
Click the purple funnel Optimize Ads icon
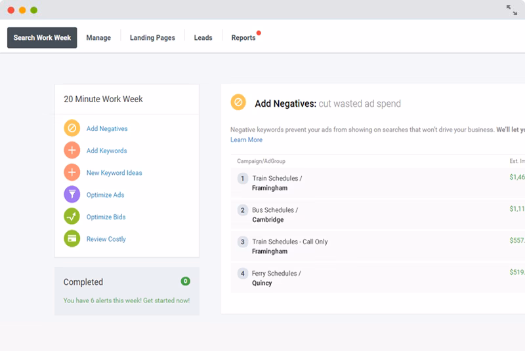pos(72,194)
